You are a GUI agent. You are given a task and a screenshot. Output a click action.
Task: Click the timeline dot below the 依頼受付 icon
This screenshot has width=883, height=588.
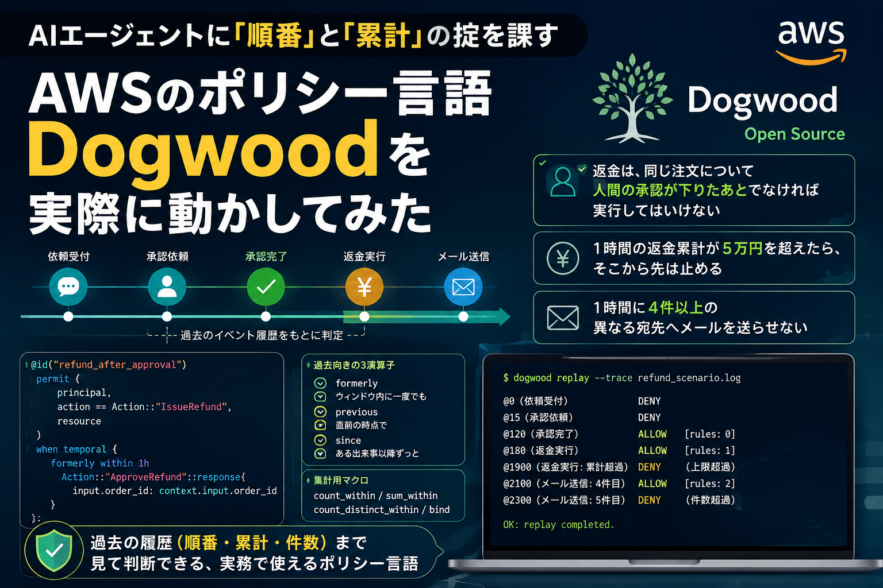(x=68, y=316)
